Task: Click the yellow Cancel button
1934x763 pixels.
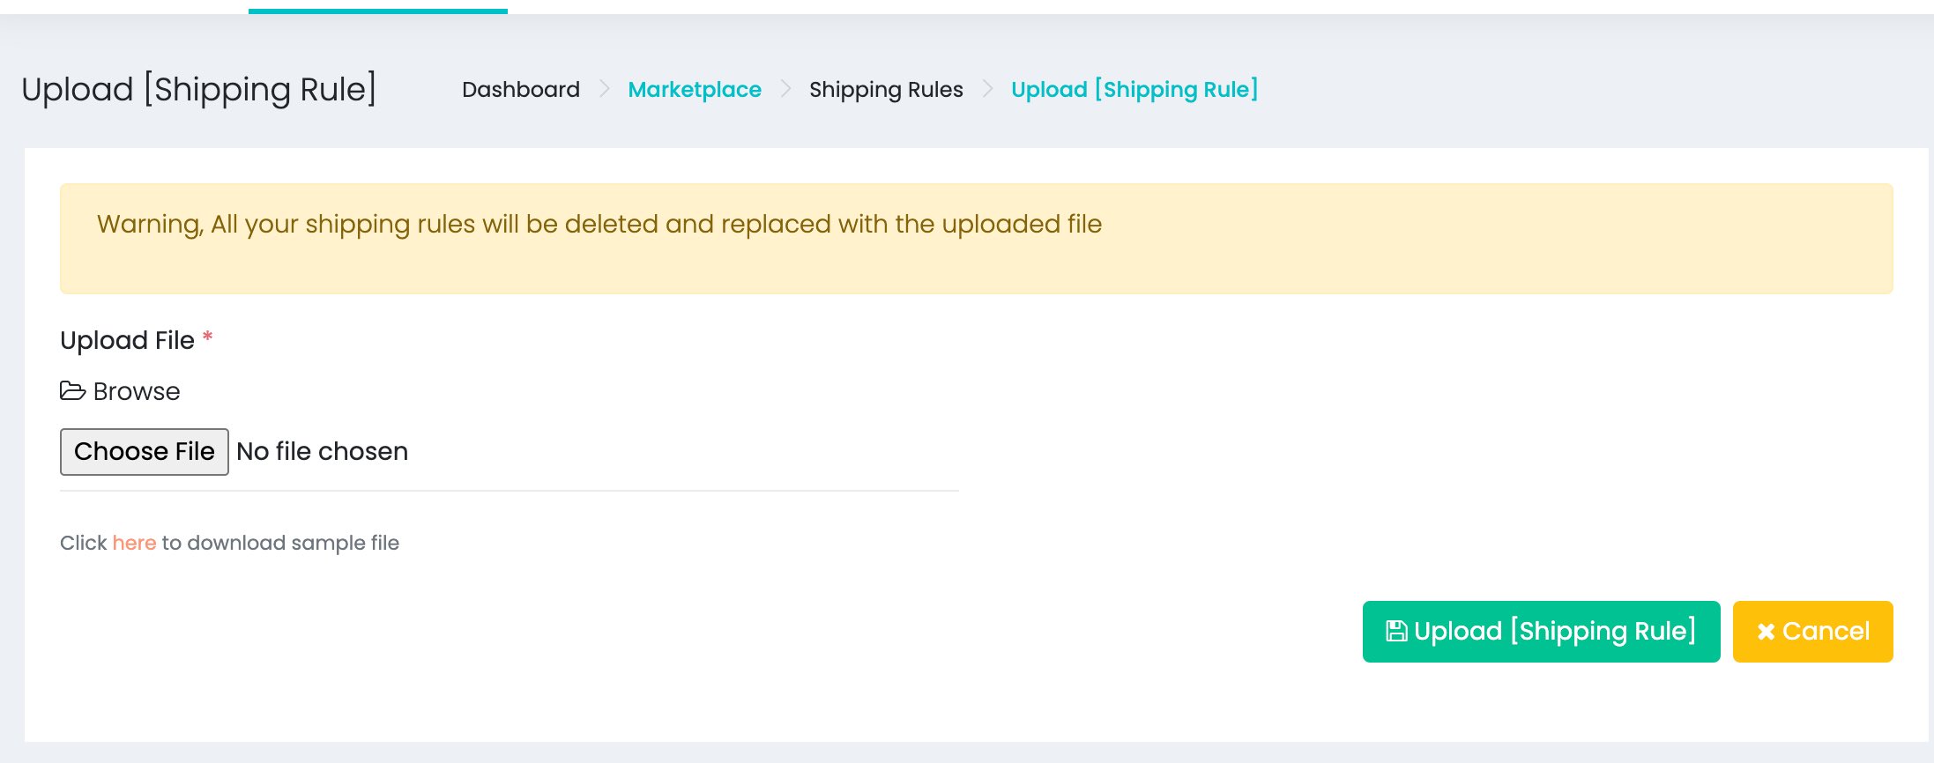Action: [x=1812, y=632]
